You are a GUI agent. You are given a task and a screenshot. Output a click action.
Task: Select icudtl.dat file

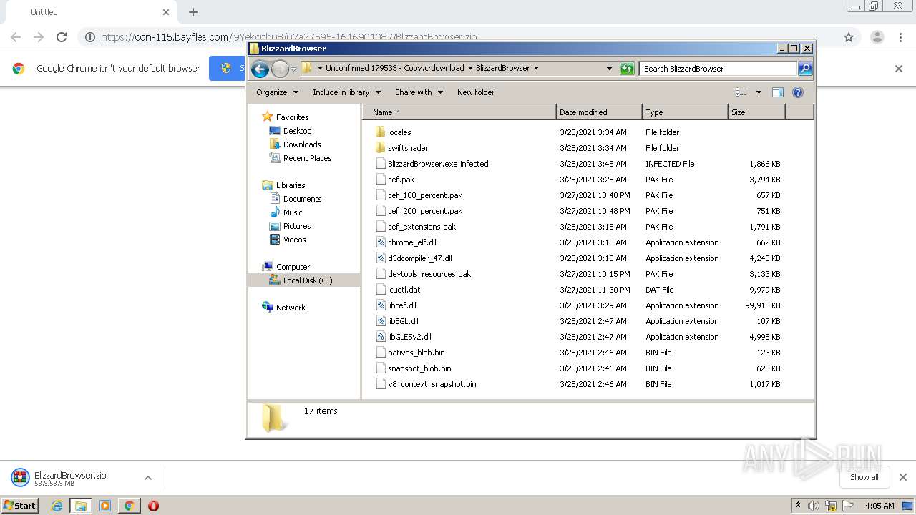coord(404,290)
